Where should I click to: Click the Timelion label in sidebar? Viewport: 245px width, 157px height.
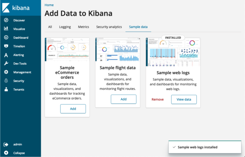(19, 46)
